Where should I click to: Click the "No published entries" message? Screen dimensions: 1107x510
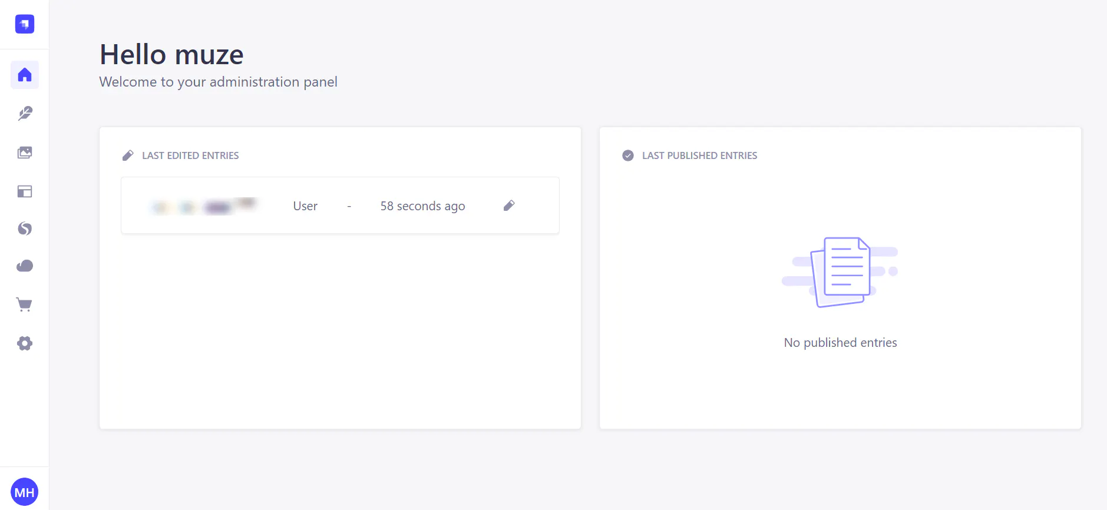(x=840, y=343)
